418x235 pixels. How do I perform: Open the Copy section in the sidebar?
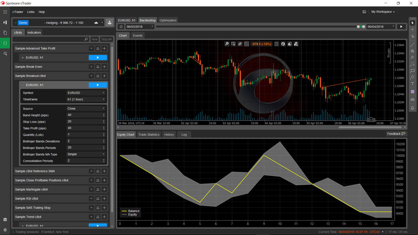click(5, 33)
